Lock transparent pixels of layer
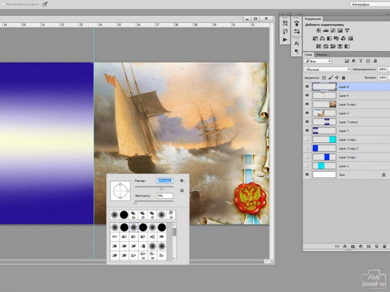This screenshot has height=292, width=390. coord(324,78)
